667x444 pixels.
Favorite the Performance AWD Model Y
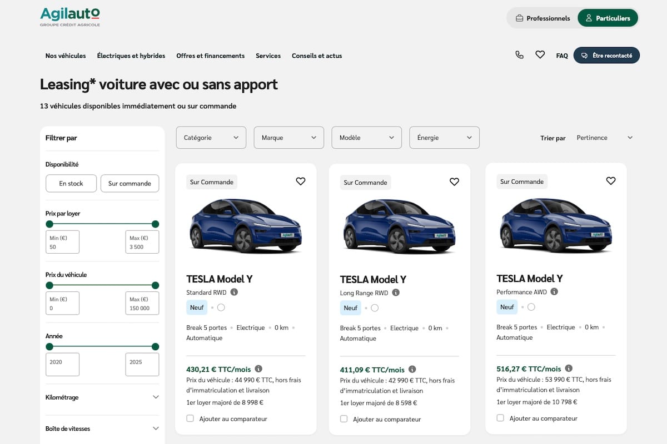[x=611, y=181]
